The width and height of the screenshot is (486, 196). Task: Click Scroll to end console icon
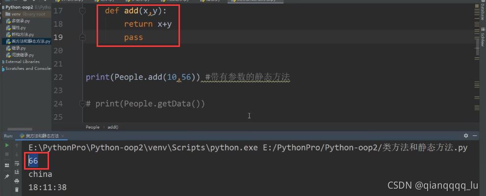click(17, 172)
